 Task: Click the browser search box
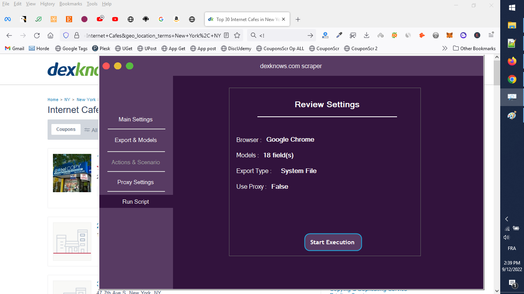(282, 36)
